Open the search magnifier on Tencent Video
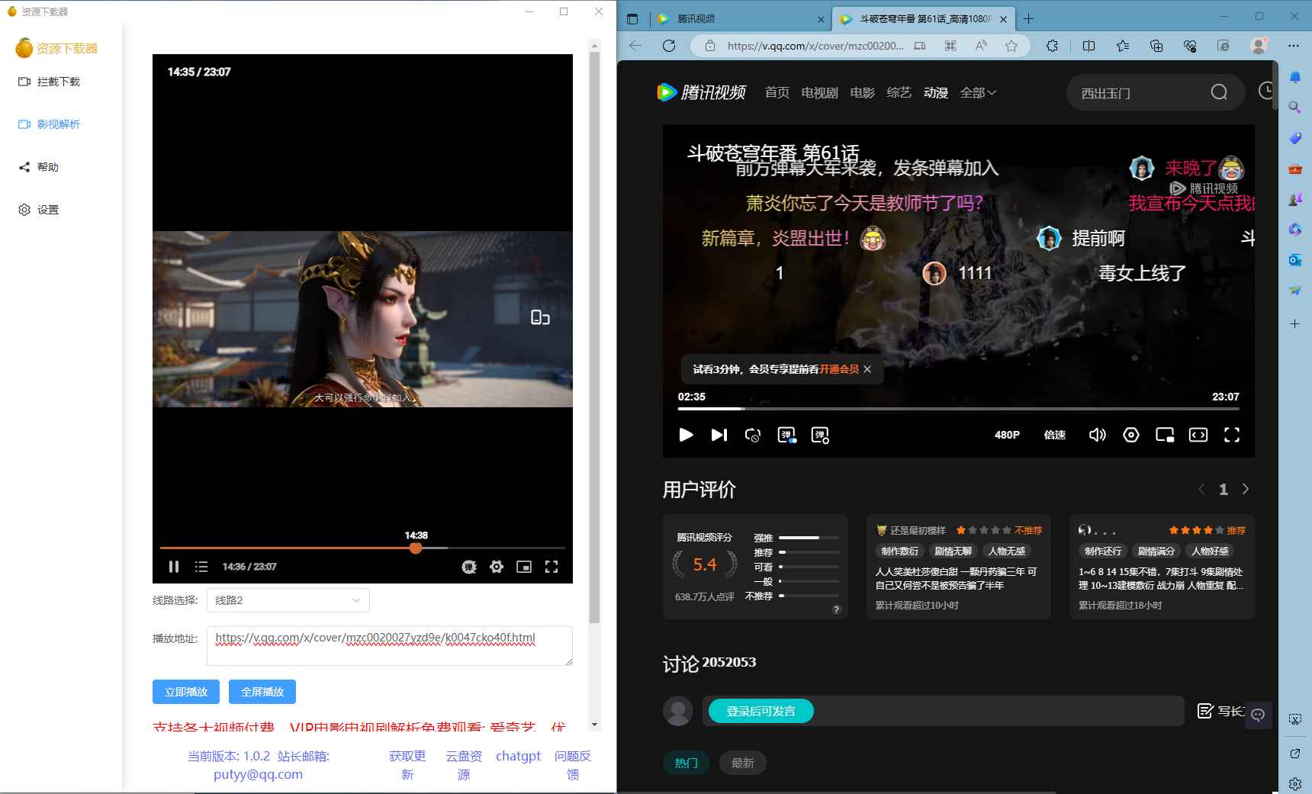Image resolution: width=1312 pixels, height=794 pixels. [1218, 92]
